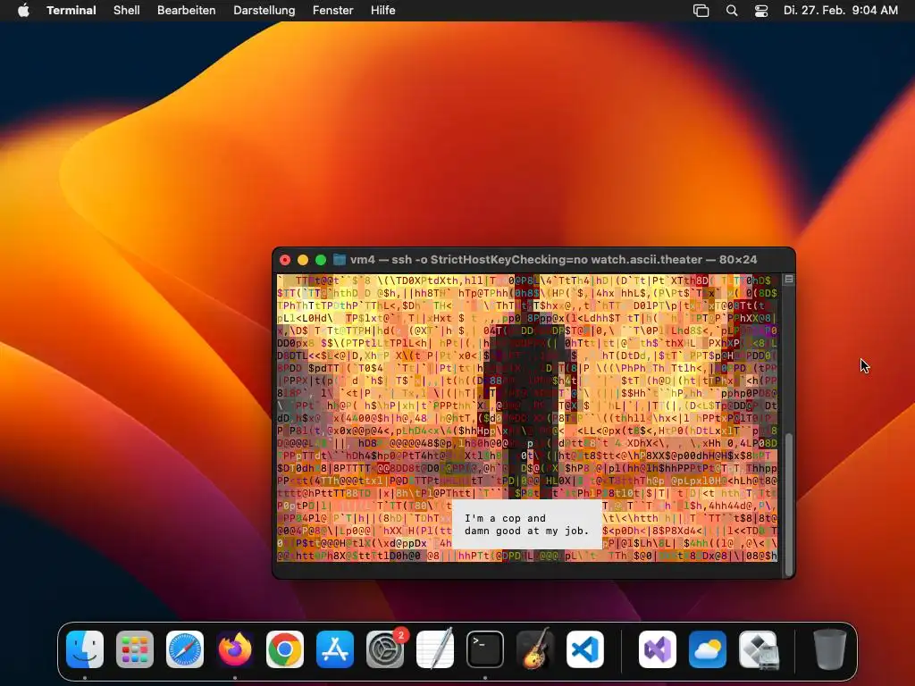Open the App Store from the Dock
The height and width of the screenshot is (686, 915).
[335, 649]
